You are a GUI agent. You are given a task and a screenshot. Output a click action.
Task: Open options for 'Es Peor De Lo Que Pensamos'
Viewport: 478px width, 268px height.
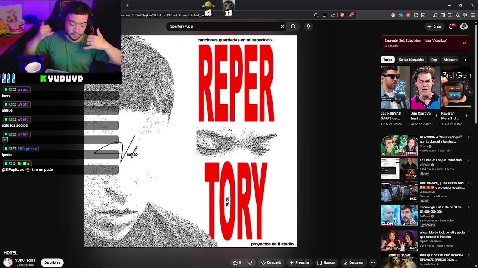469,161
